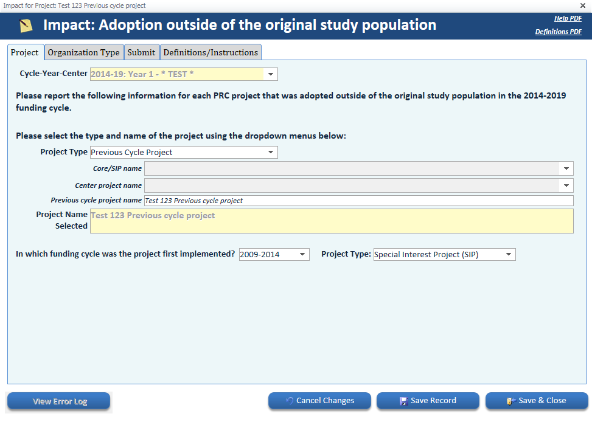The width and height of the screenshot is (592, 422).
Task: Click the funding cycle question text
Action: point(125,254)
